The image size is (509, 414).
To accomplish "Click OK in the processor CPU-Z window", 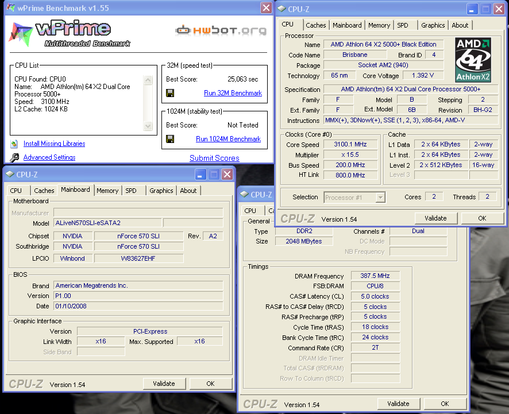I will [x=482, y=218].
